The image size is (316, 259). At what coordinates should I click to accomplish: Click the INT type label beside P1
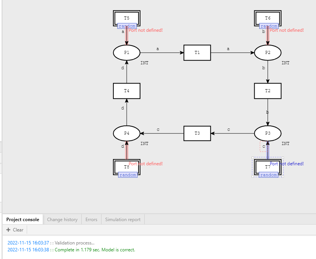pyautogui.click(x=144, y=63)
